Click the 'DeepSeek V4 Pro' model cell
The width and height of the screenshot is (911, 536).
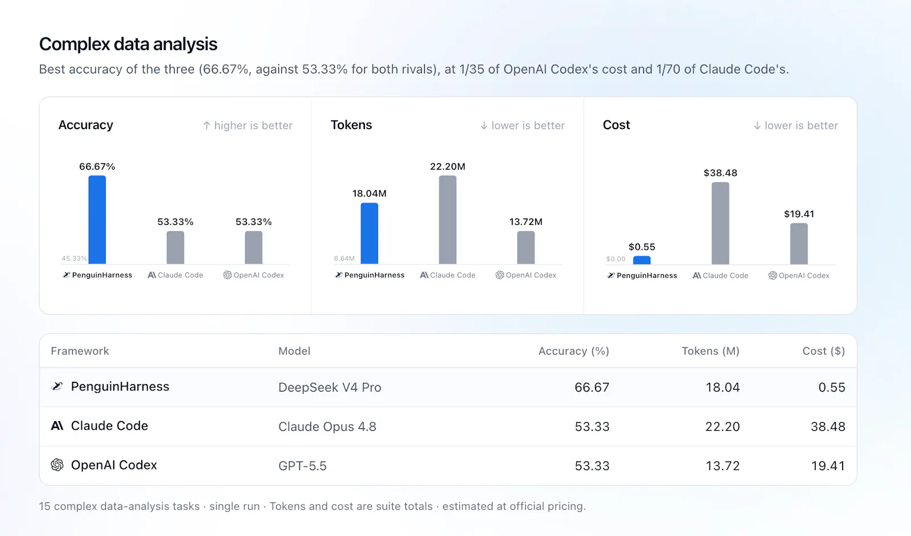[330, 387]
